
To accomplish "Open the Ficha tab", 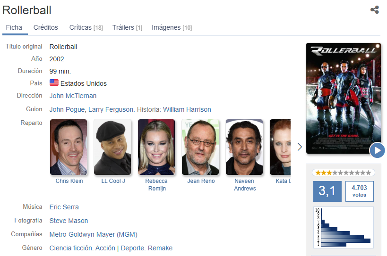I will coord(14,27).
